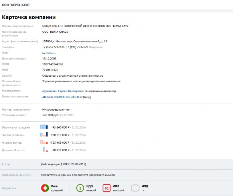Click the empty ИПД hexagon icon
The image size is (233, 196).
pos(135,188)
